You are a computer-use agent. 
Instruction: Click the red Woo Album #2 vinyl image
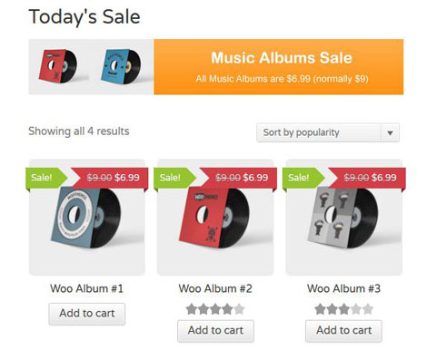click(214, 217)
